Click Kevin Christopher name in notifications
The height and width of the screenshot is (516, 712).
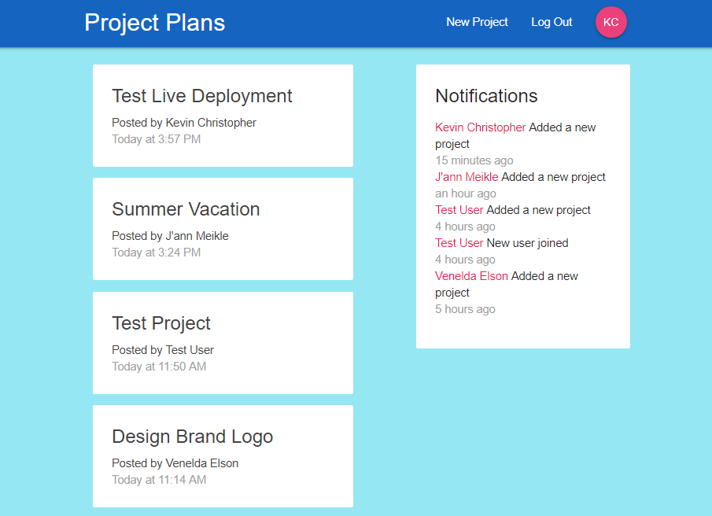coord(480,127)
